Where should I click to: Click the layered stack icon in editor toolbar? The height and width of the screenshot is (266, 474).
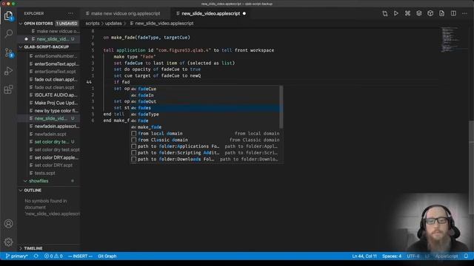(419, 13)
